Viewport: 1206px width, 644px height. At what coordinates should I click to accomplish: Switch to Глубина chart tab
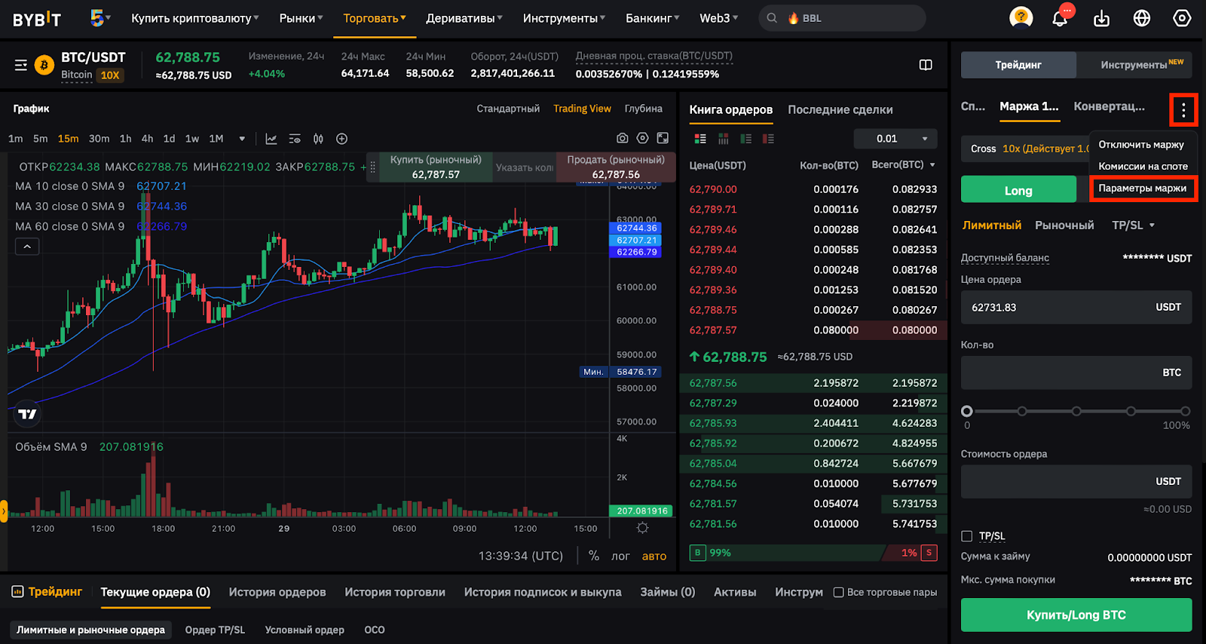644,109
